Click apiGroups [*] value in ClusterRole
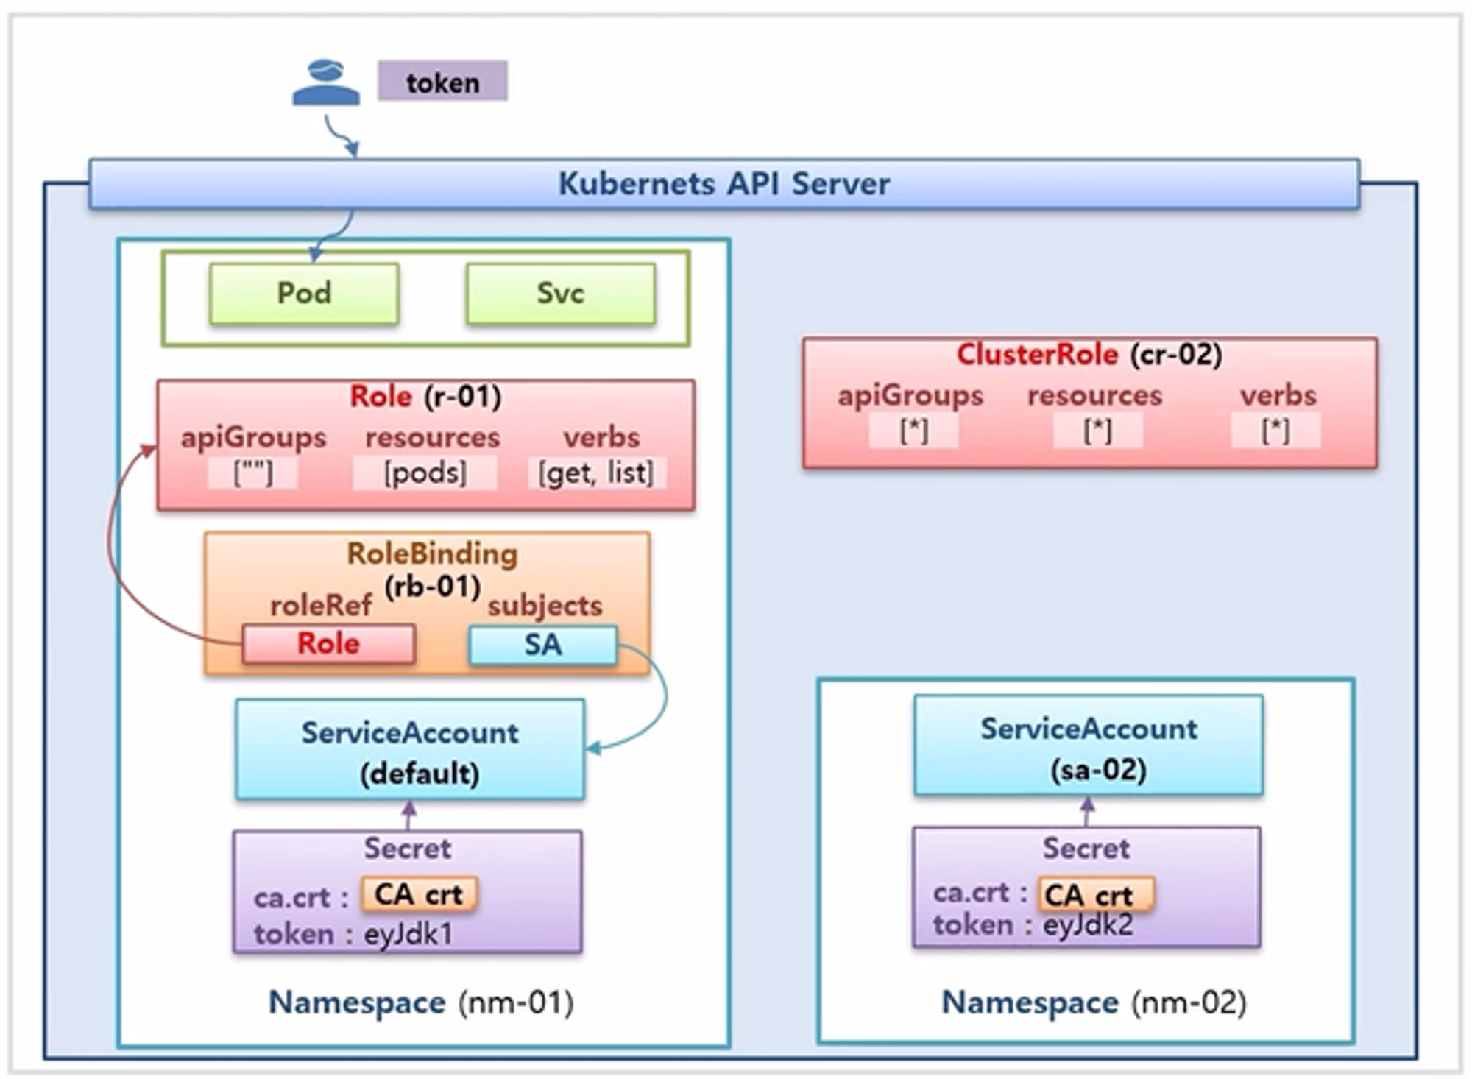The image size is (1472, 1079). 913,431
